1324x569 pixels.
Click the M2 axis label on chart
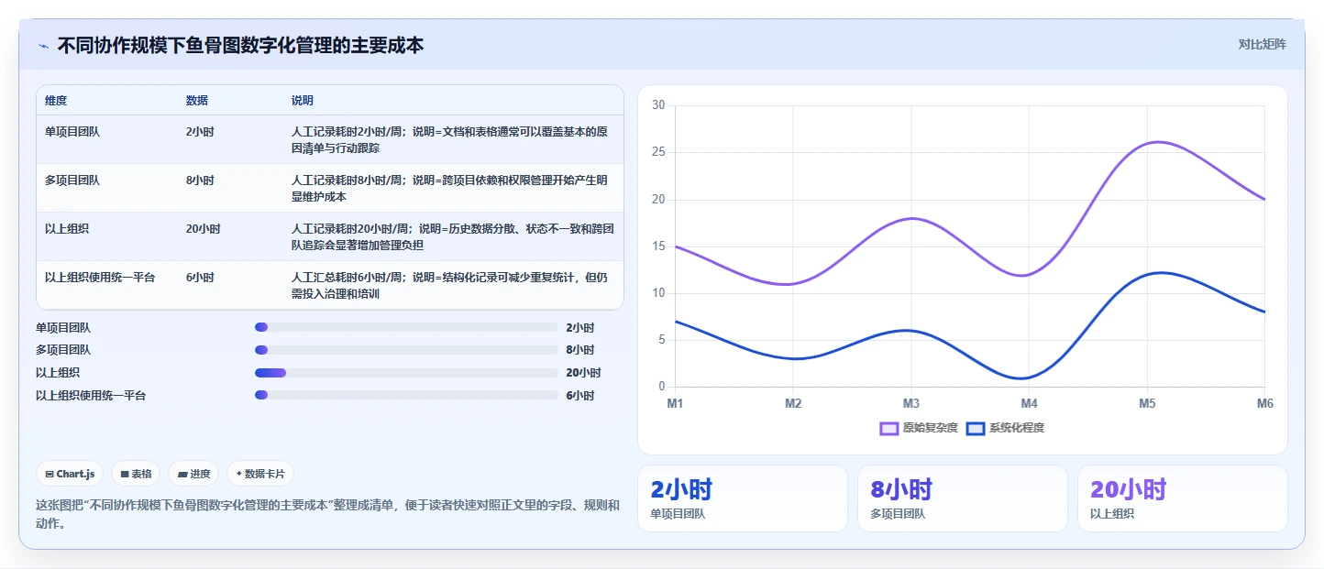click(x=793, y=403)
